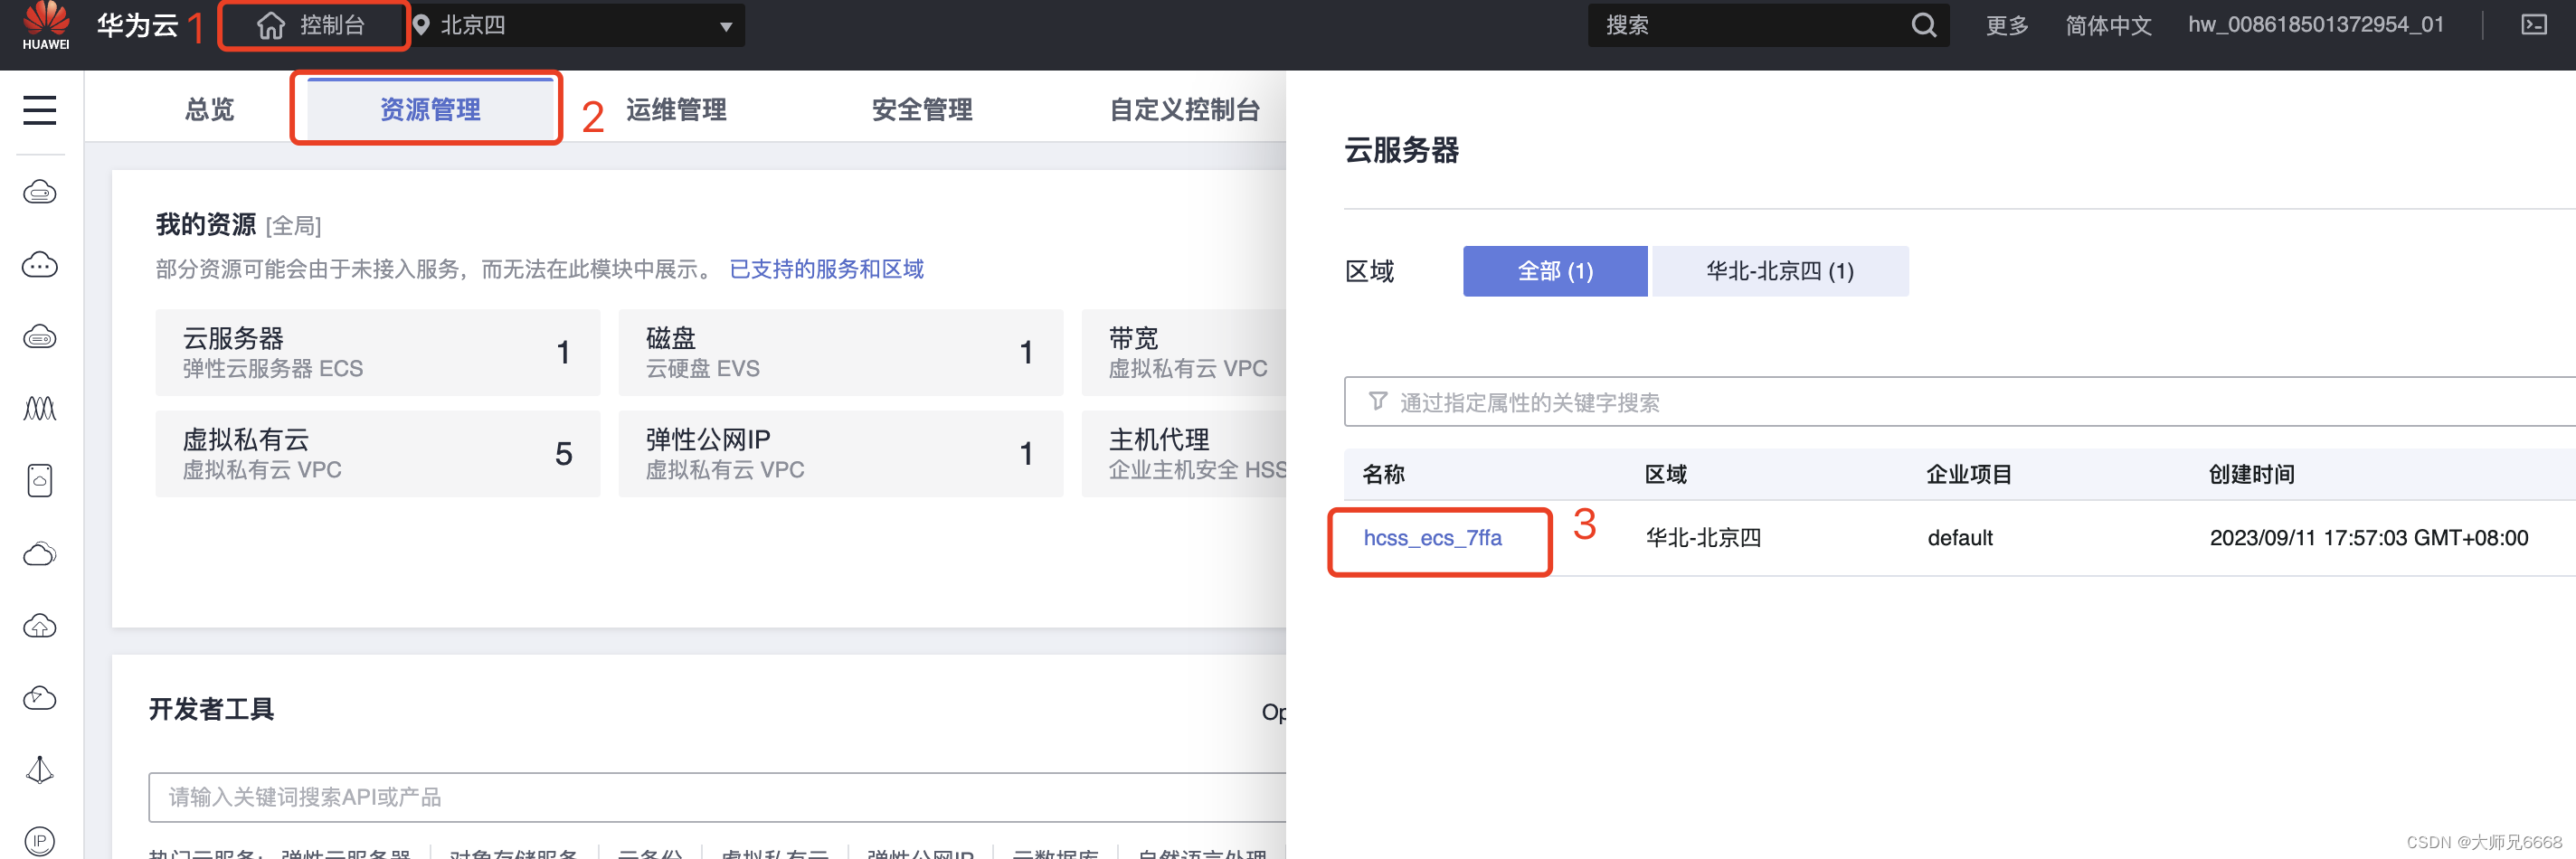2576x859 pixels.
Task: Click the Huawei logo icon
Action: point(46,25)
